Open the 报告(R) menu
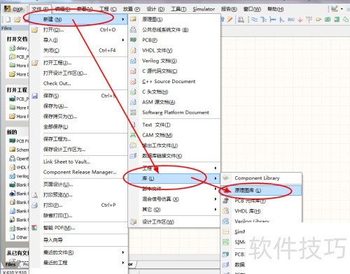 [x=229, y=9]
